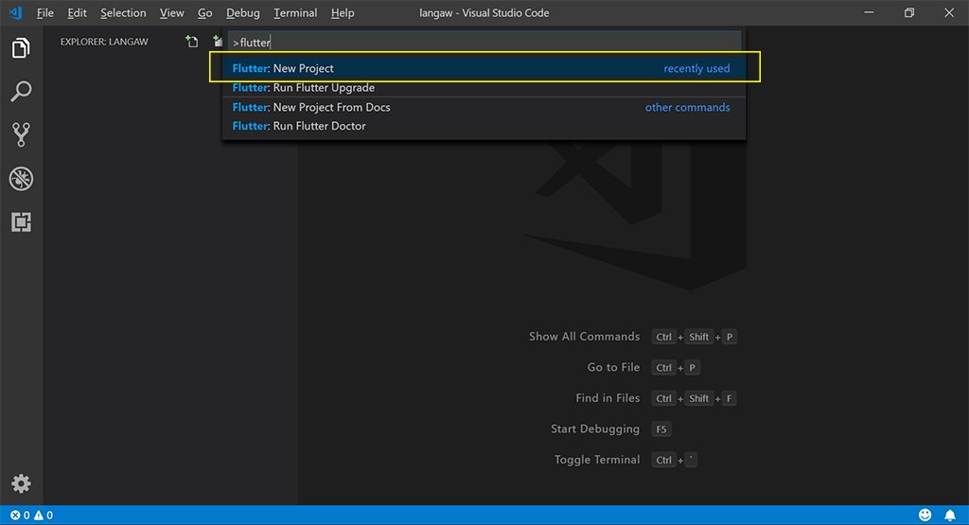Open the Extensions view icon
The height and width of the screenshot is (525, 969).
[21, 222]
